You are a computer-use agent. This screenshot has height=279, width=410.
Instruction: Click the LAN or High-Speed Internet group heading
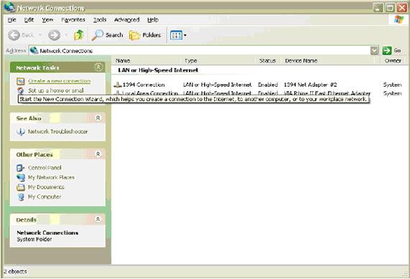pos(158,70)
